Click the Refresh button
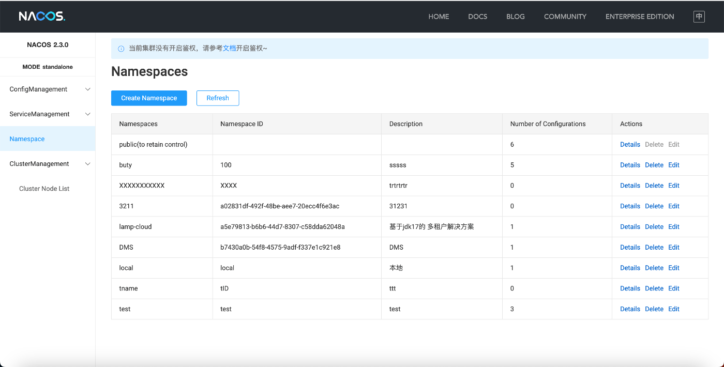This screenshot has height=367, width=724. click(x=218, y=98)
